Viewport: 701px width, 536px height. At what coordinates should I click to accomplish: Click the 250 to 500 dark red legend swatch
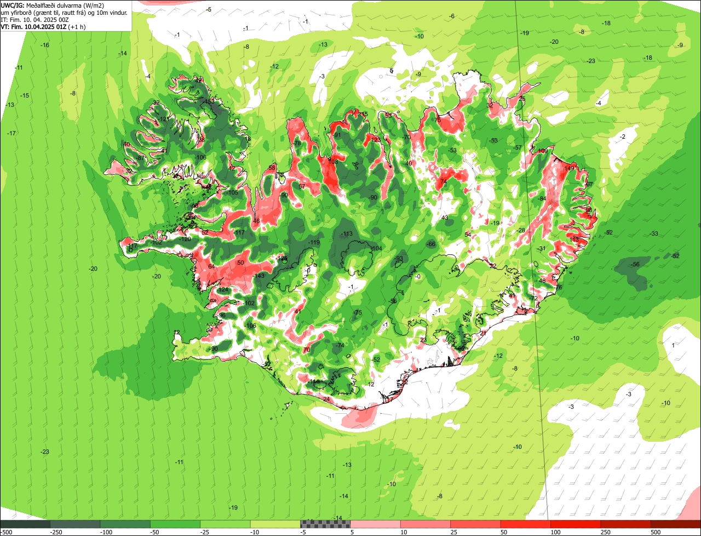click(626, 524)
